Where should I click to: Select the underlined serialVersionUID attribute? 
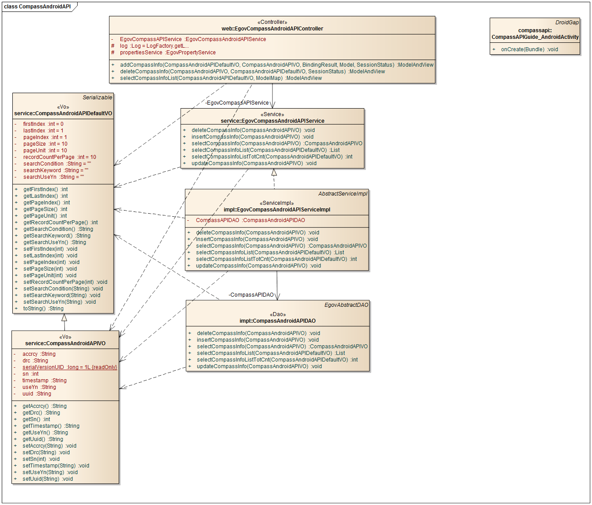click(70, 367)
